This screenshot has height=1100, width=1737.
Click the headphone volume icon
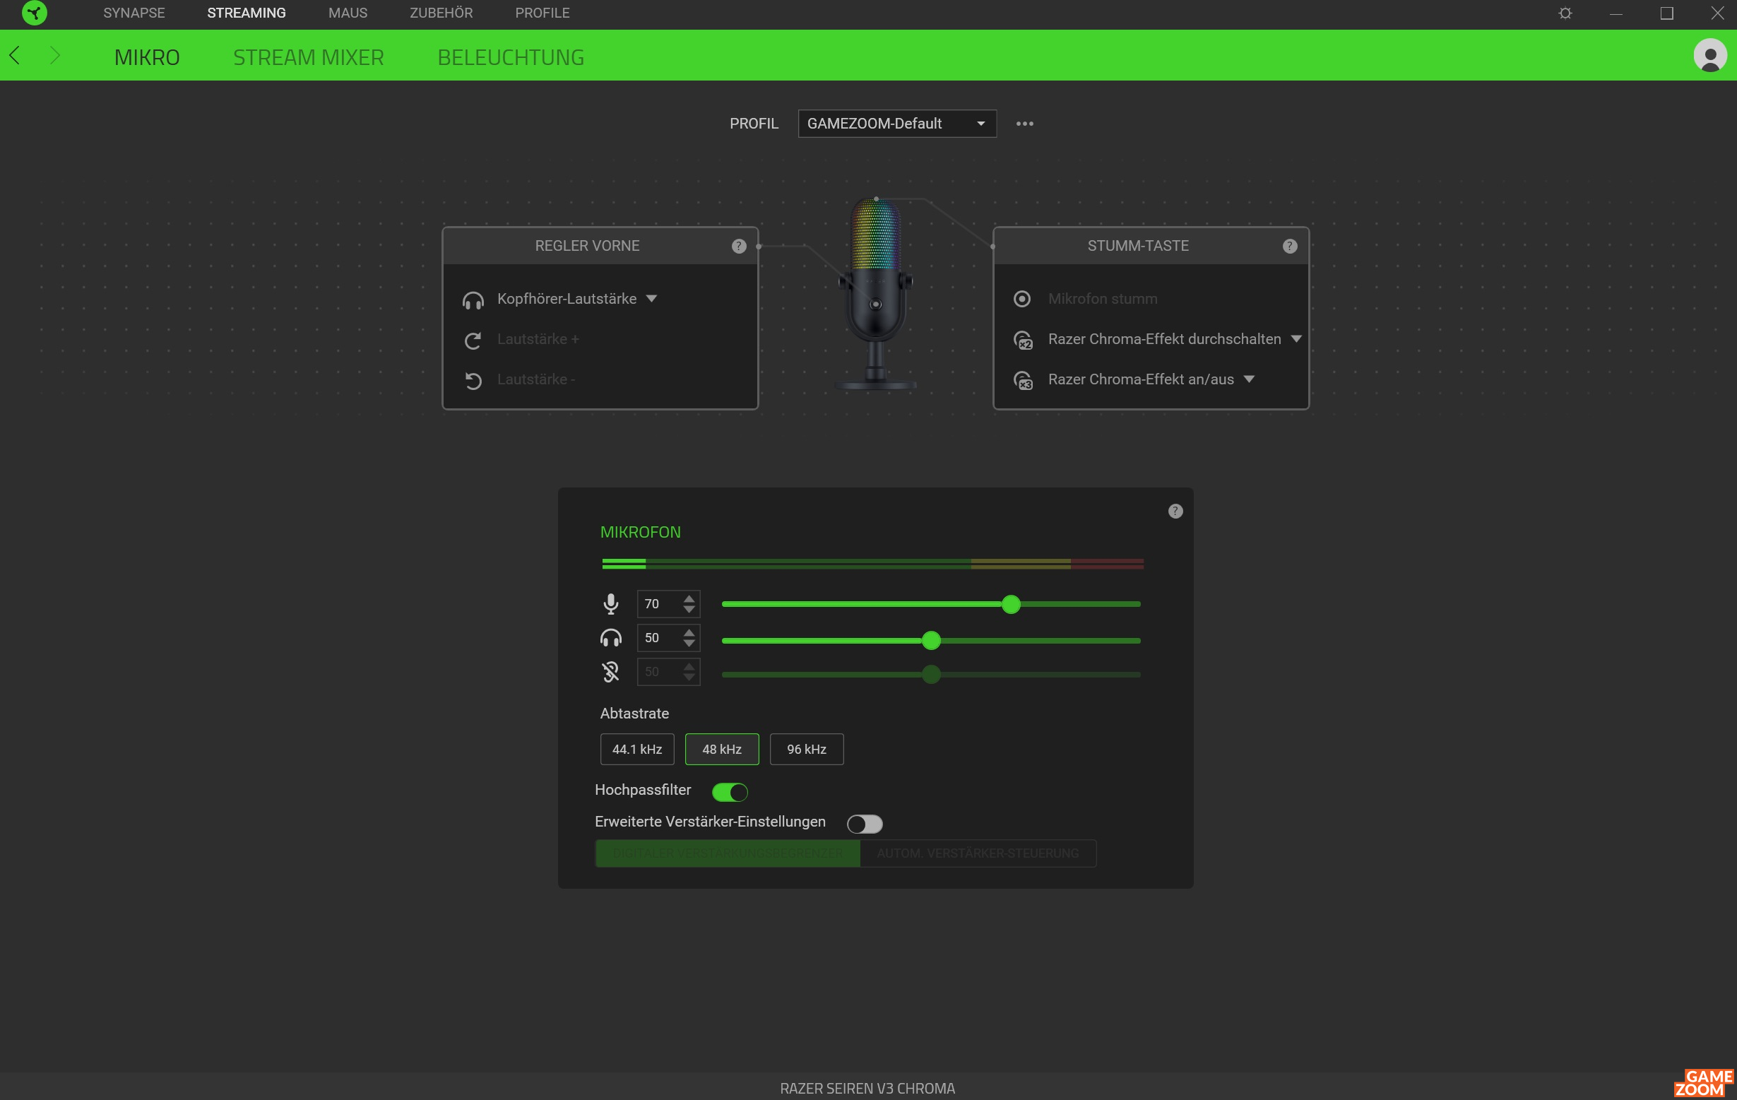pyautogui.click(x=610, y=639)
